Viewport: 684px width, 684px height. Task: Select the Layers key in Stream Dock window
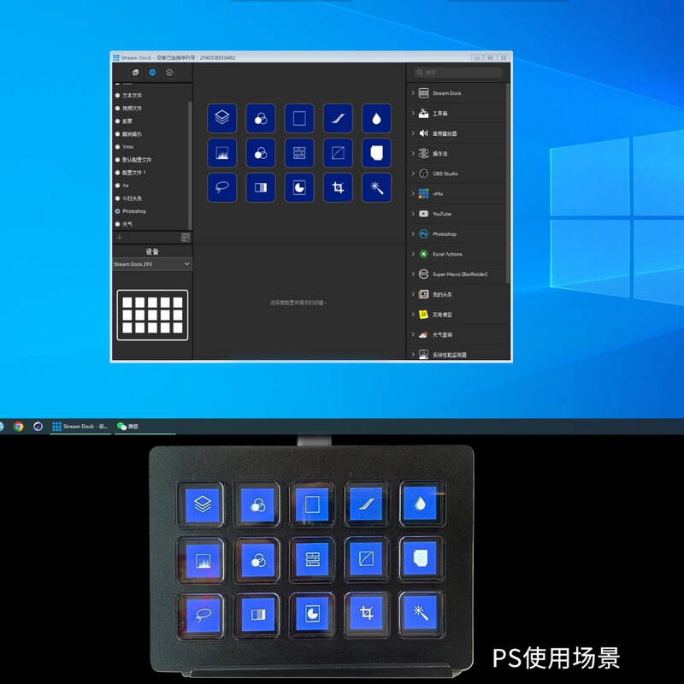[222, 118]
